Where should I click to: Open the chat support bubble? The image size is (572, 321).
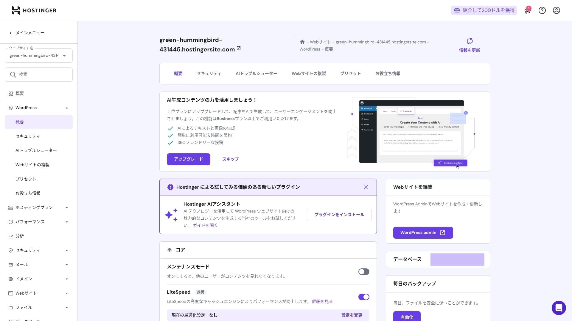pos(559,308)
